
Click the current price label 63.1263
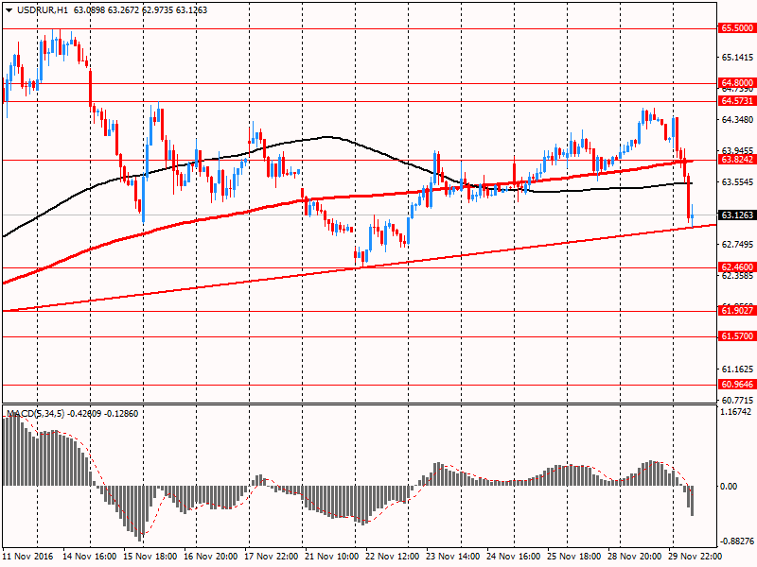[737, 215]
